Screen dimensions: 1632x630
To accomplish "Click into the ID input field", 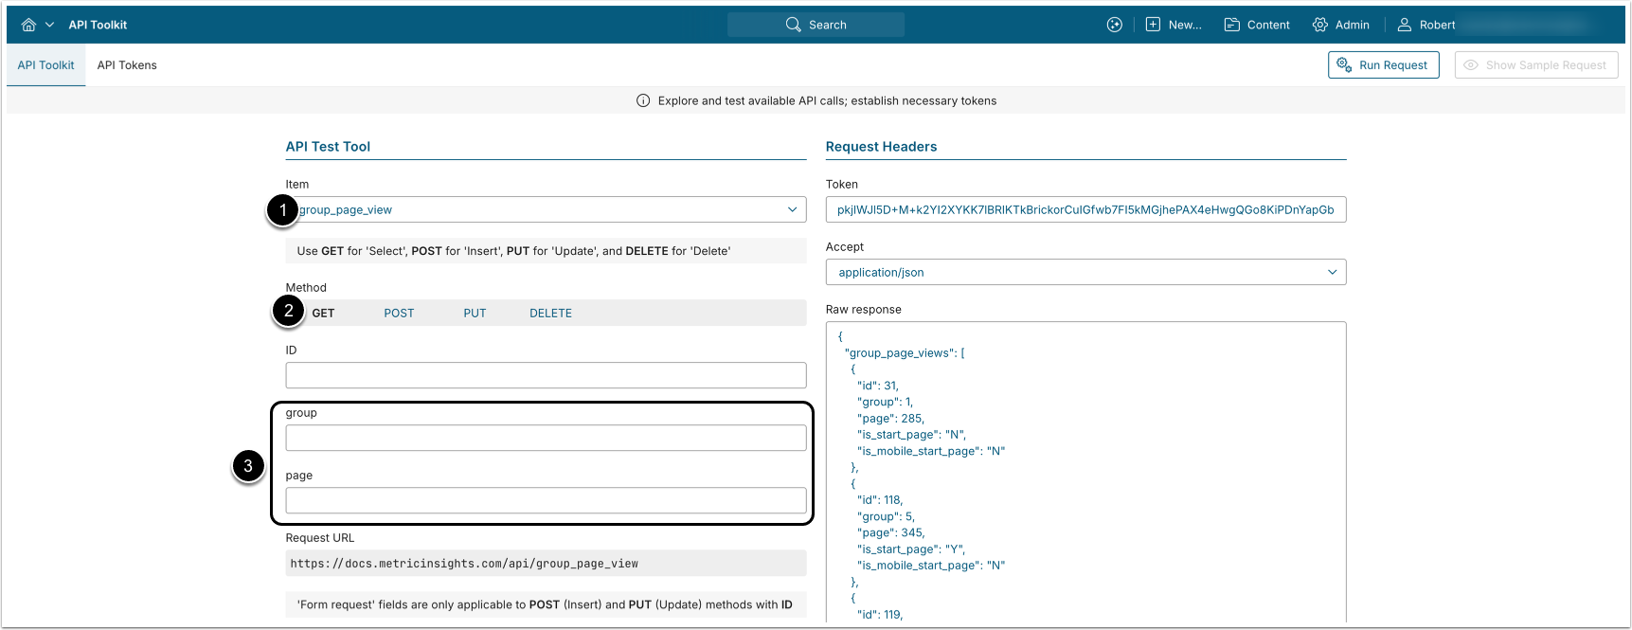I will (x=546, y=375).
